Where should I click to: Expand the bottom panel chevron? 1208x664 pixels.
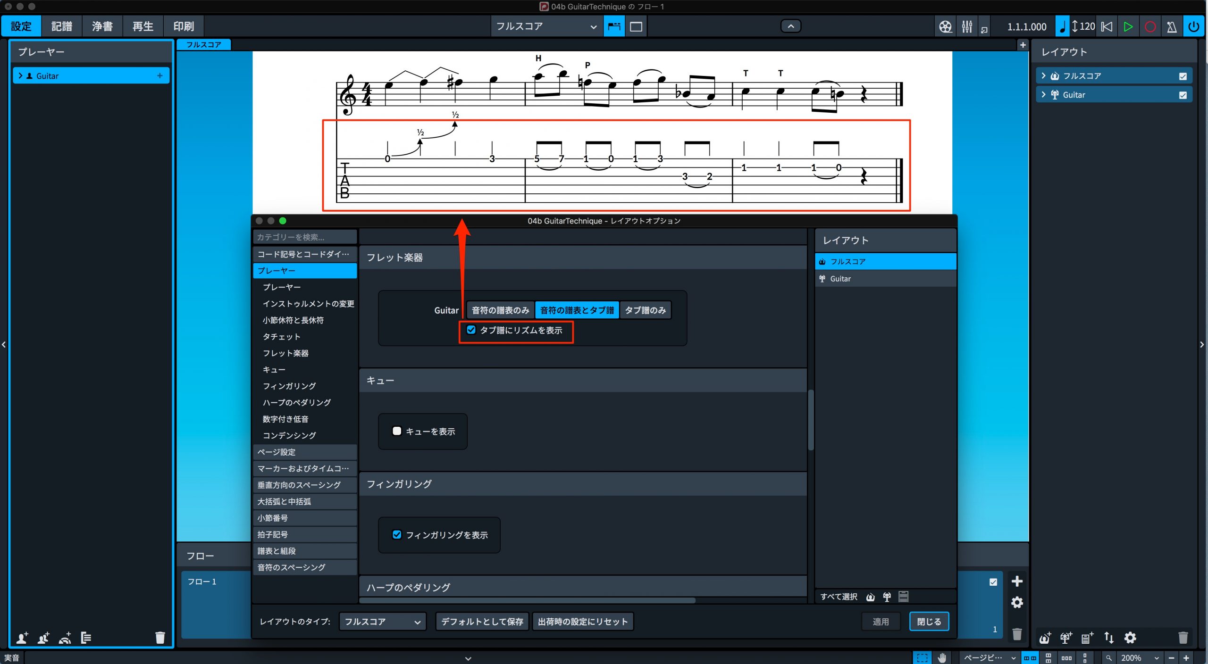click(x=468, y=658)
